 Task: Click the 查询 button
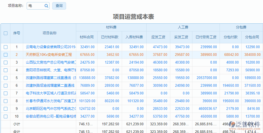[59, 6]
